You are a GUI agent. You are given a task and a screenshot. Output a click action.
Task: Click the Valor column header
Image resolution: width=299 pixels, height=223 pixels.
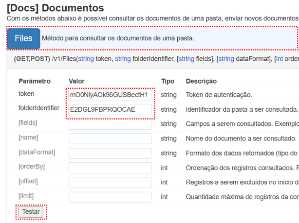77,81
